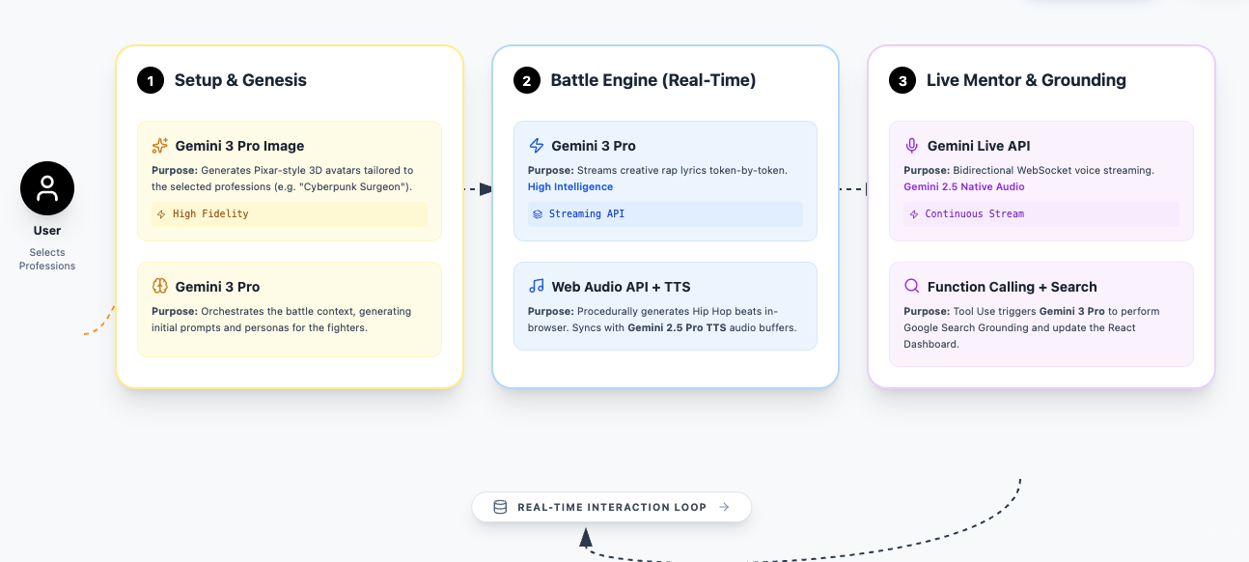Click the Battle Engine (Real-Time) heading

[653, 80]
